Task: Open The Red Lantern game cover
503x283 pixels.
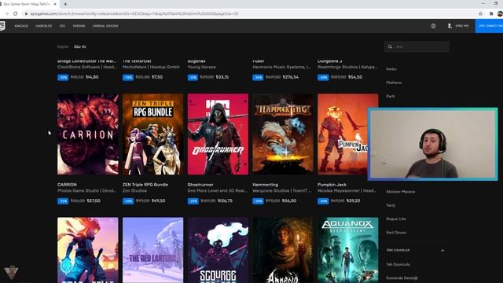Action: point(152,250)
